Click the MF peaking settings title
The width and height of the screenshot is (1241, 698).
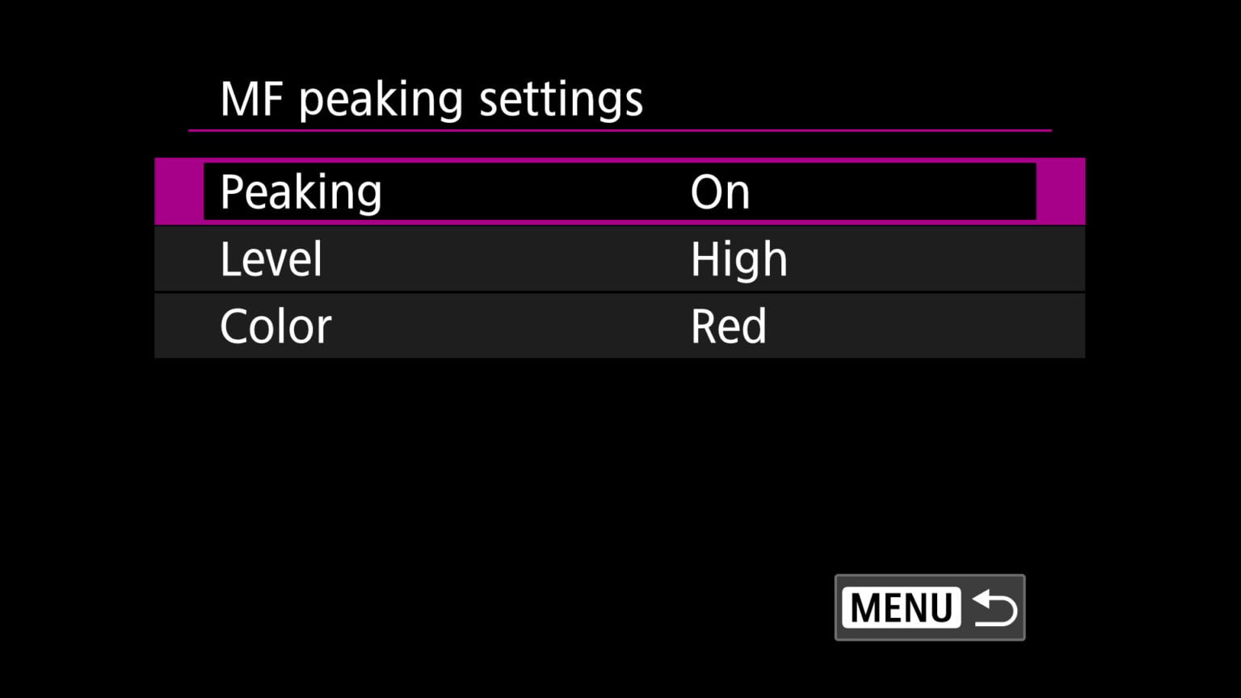[432, 99]
